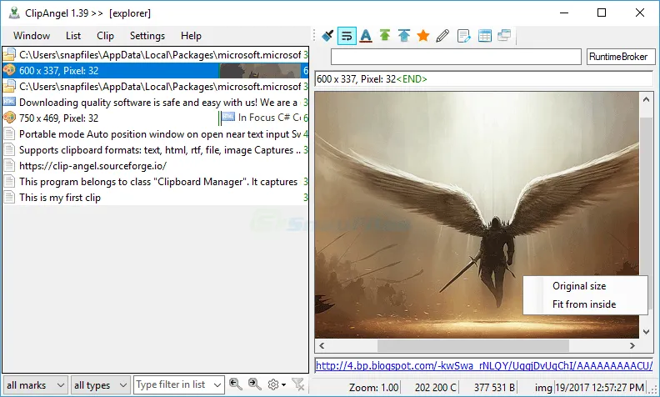Viewport: 660px width, 397px height.
Task: Click the search text field above preview
Action: point(456,57)
